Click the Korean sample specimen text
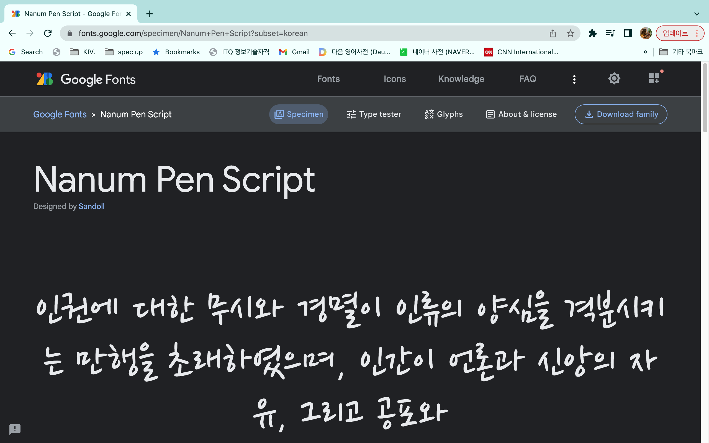This screenshot has height=443, width=709. pyautogui.click(x=350, y=360)
